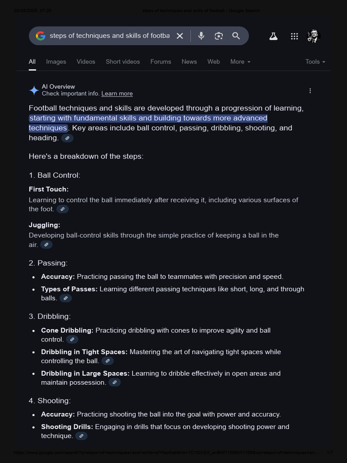Clear the search query with the X icon
347x463 pixels.
coord(180,36)
